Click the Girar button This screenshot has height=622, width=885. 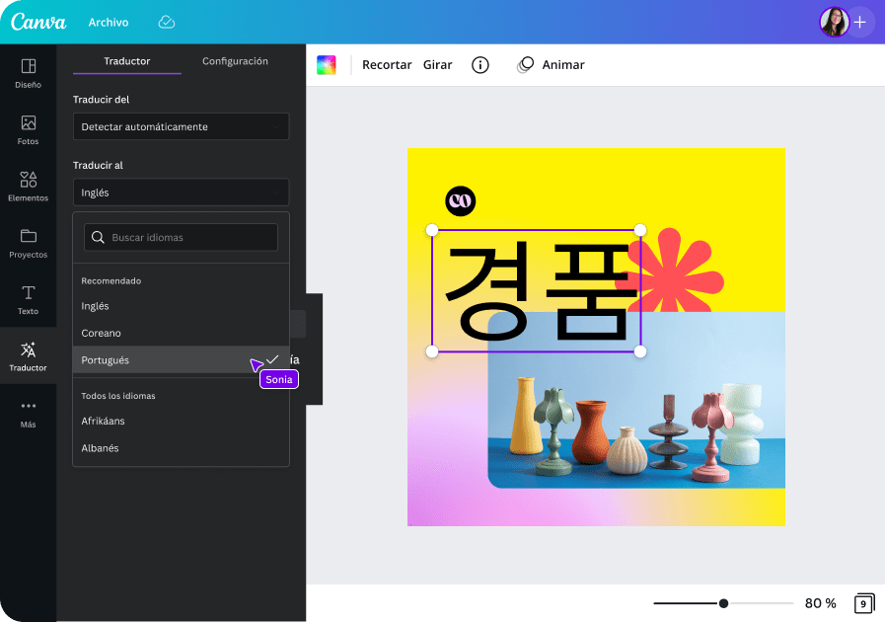point(437,64)
